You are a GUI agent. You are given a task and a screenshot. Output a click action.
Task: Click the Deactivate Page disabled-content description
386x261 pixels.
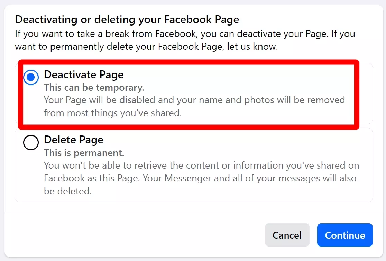(x=194, y=107)
